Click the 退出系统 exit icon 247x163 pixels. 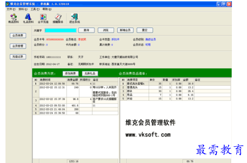click(74, 18)
